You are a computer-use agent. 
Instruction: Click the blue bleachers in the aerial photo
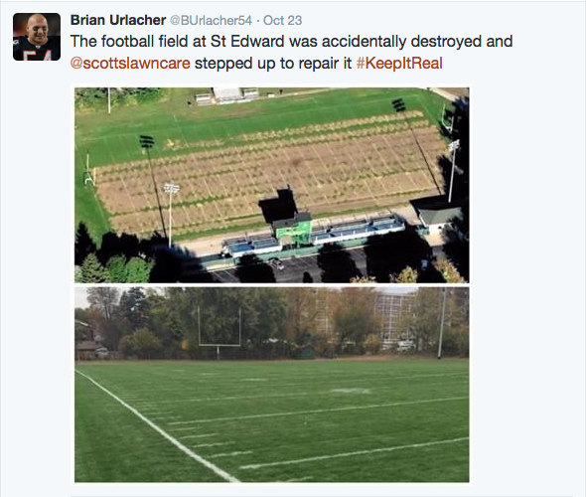pos(313,236)
